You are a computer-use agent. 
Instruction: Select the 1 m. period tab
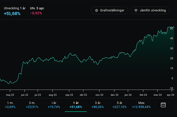tap(10, 105)
